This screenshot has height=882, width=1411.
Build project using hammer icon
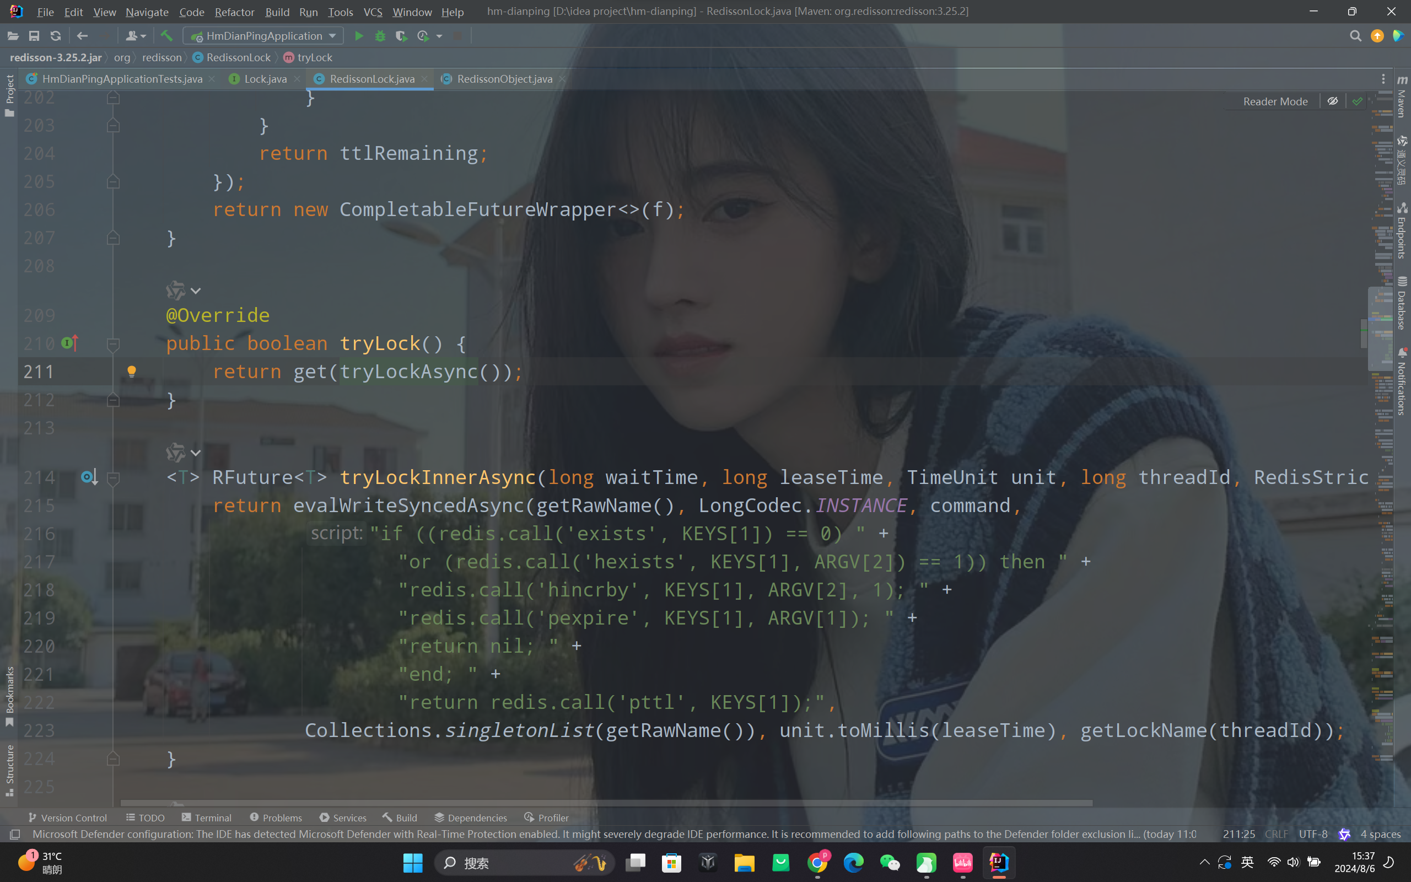pyautogui.click(x=167, y=36)
